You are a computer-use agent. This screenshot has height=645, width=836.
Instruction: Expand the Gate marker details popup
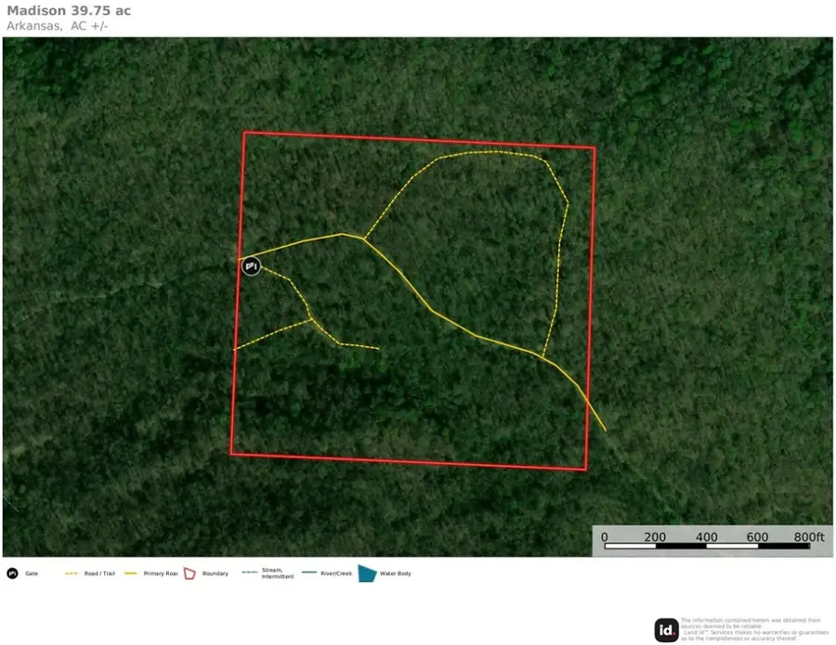pos(251,266)
